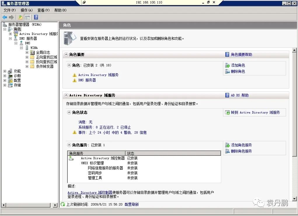Image resolution: width=298 pixels, height=216 pixels.
Task: Open the 帮助(H) menu
Action: click(60, 10)
